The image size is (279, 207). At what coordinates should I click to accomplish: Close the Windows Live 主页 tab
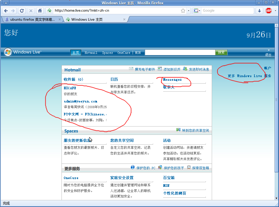[x=124, y=19]
